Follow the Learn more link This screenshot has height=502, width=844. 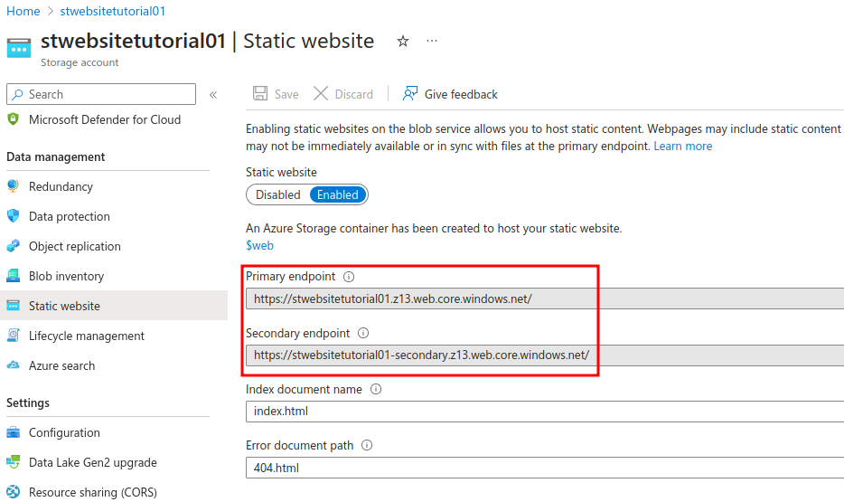[682, 146]
